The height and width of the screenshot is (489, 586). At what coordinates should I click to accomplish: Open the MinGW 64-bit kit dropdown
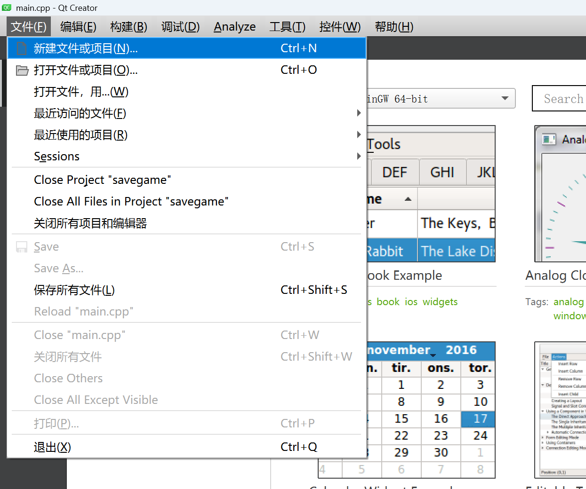tap(441, 99)
